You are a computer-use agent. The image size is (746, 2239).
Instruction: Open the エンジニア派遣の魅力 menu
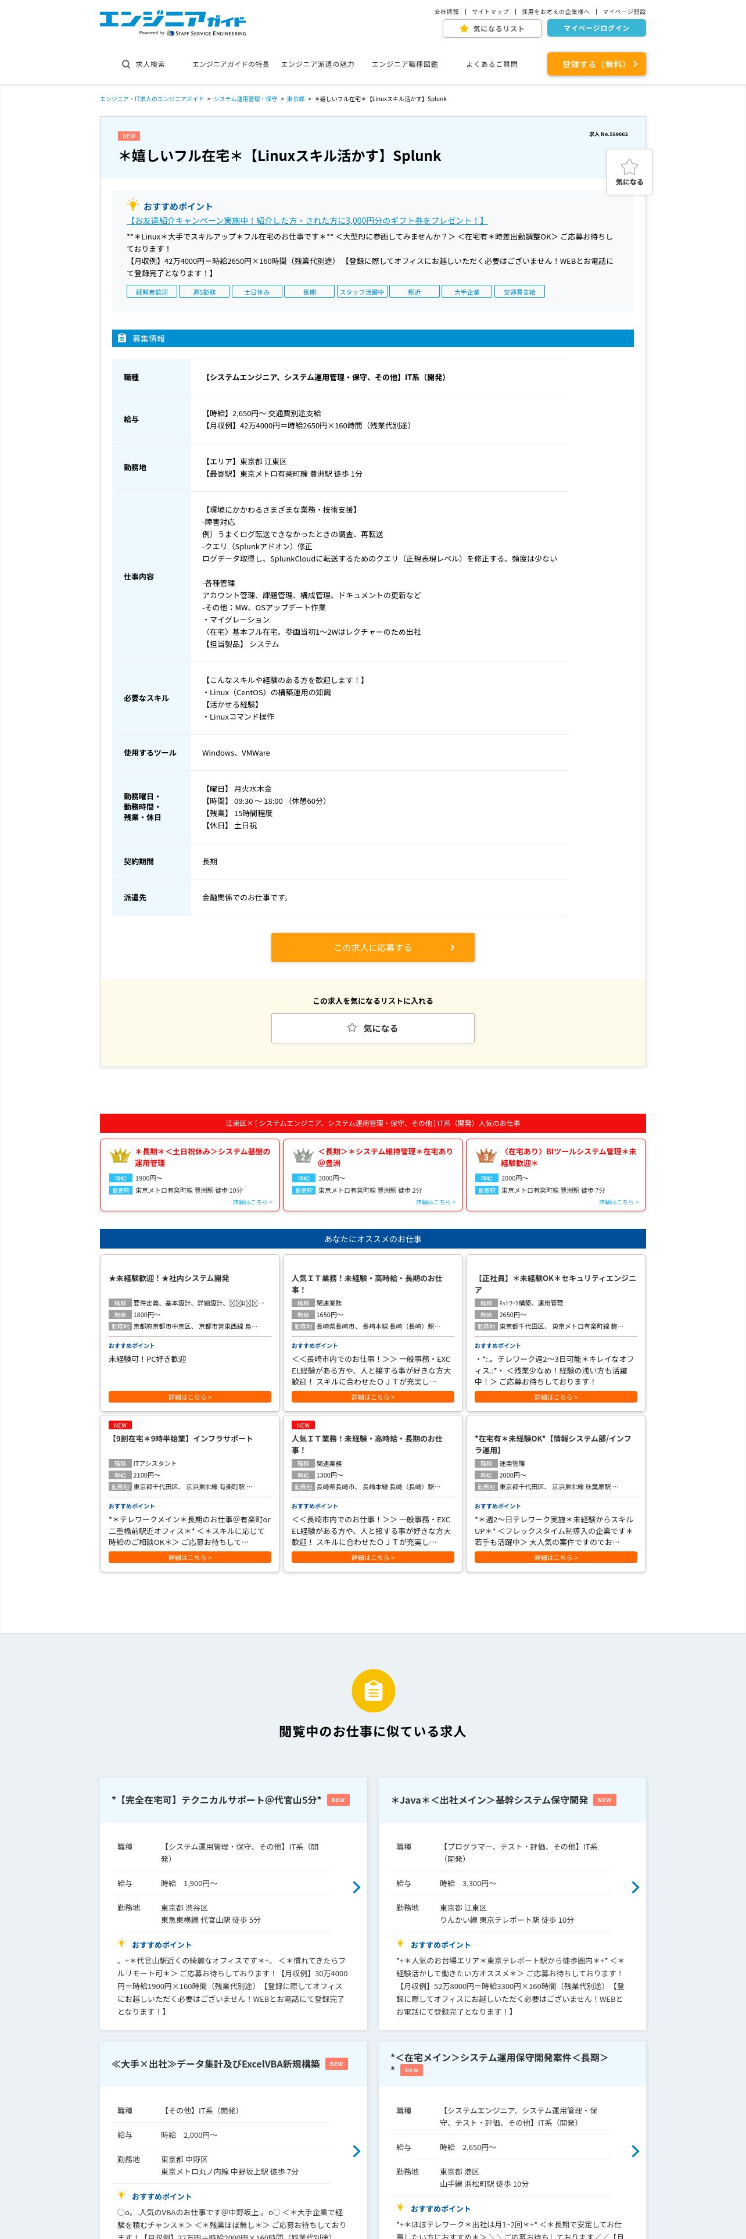point(317,65)
